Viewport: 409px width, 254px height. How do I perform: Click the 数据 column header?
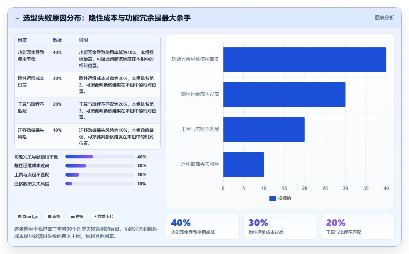[x=57, y=40]
